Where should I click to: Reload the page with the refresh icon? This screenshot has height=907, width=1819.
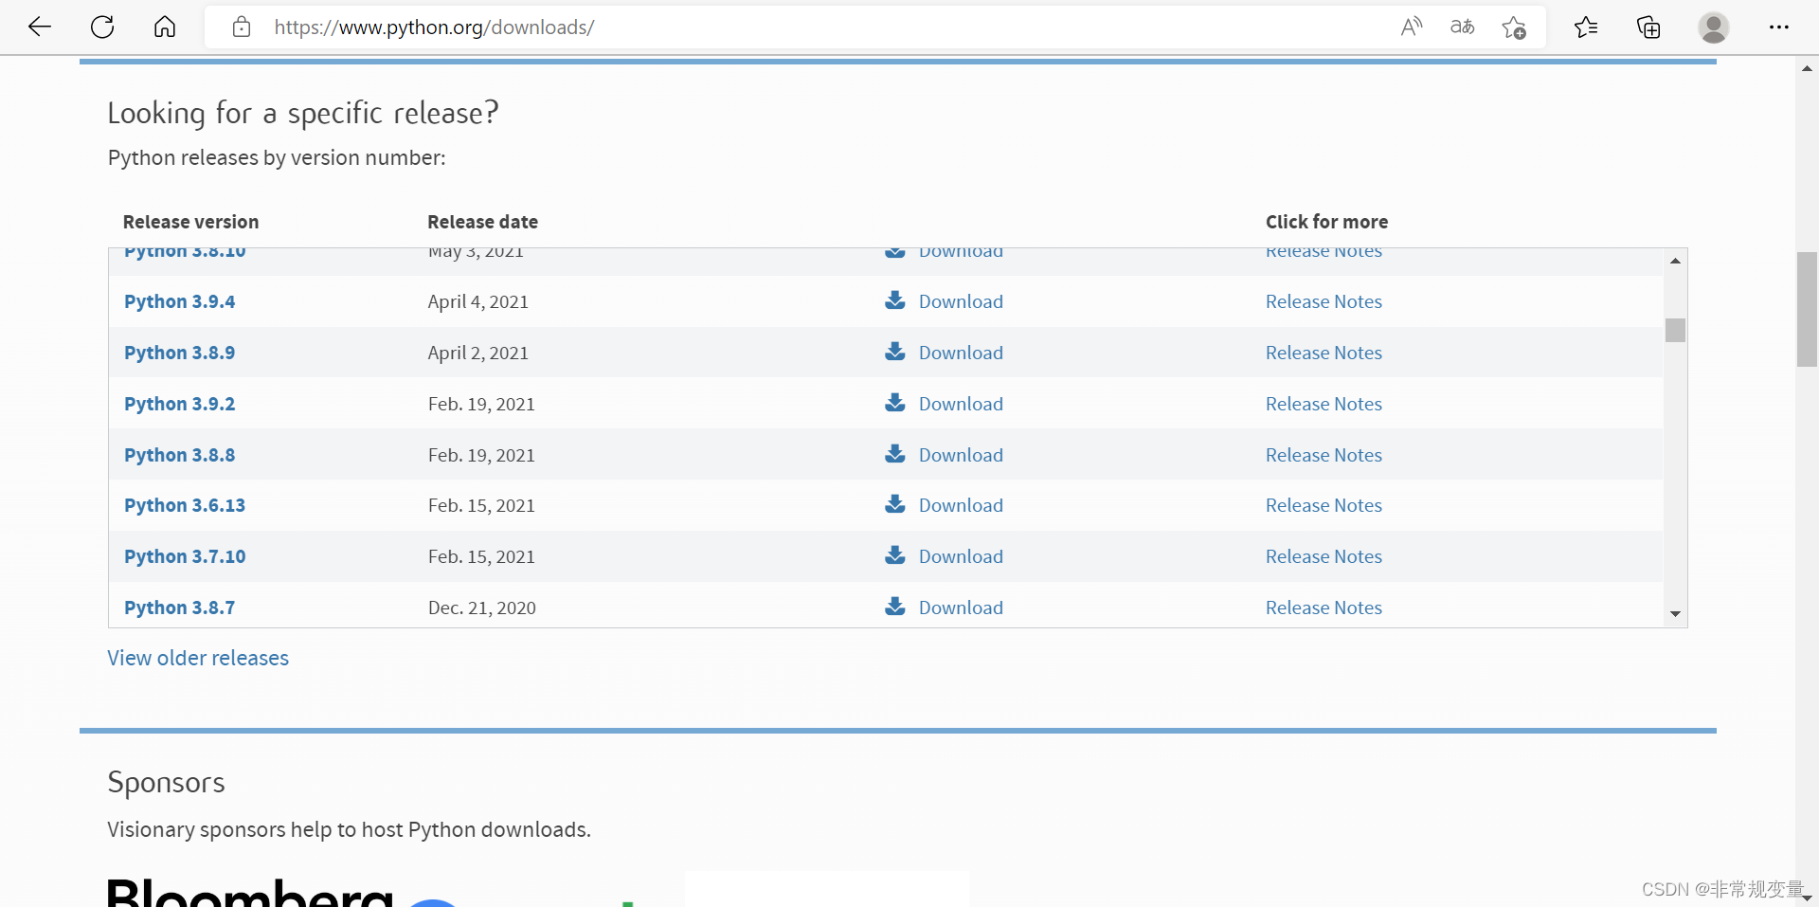tap(102, 27)
